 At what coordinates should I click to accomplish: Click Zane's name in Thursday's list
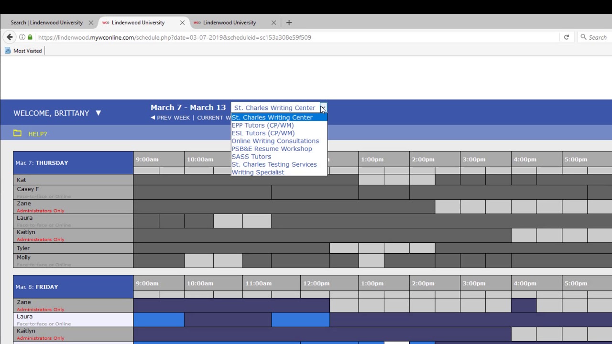(24, 204)
